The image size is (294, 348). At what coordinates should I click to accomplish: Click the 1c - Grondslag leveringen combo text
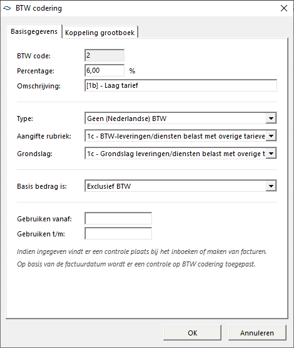tap(176, 154)
